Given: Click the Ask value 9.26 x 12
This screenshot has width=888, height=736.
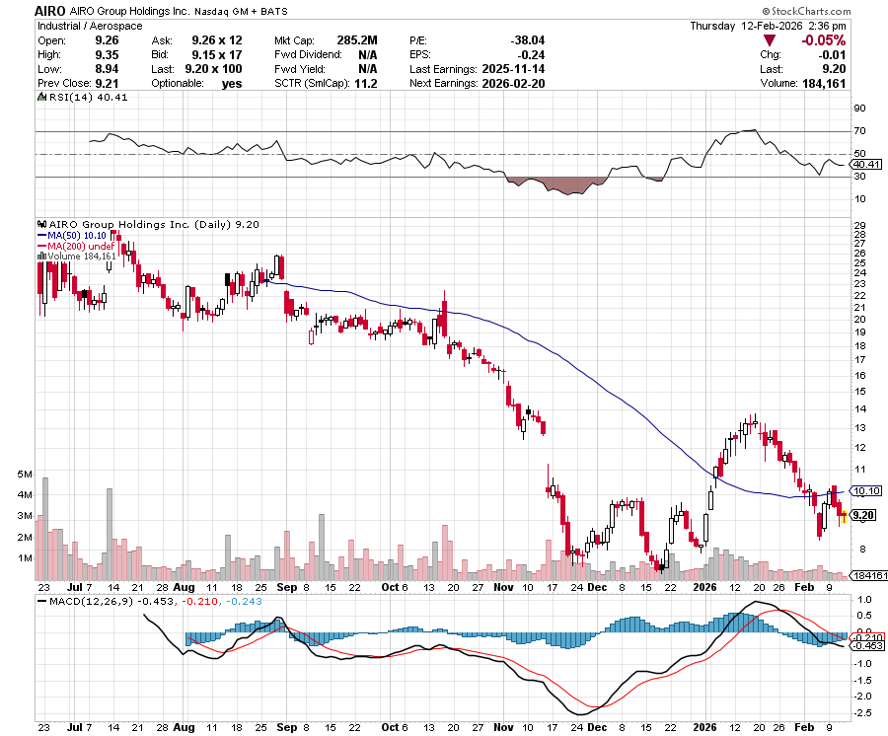Looking at the screenshot, I should (217, 40).
